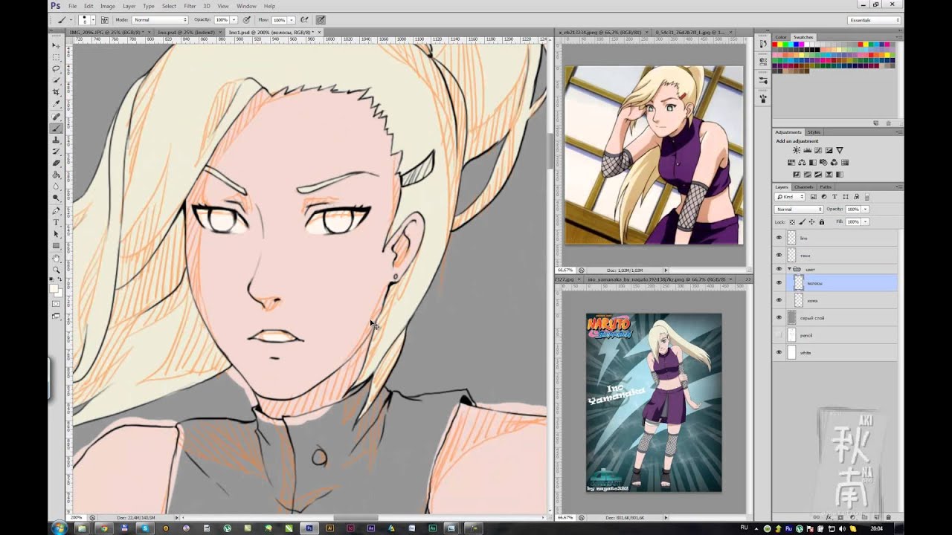
Task: Select the Hand tool
Action: click(57, 257)
